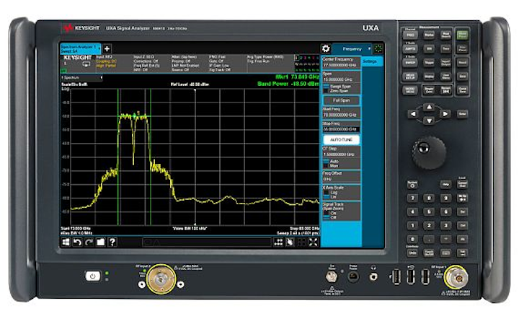This screenshot has width=519, height=319.
Task: Click the number 0 key on the keypad
Action: pos(412,239)
